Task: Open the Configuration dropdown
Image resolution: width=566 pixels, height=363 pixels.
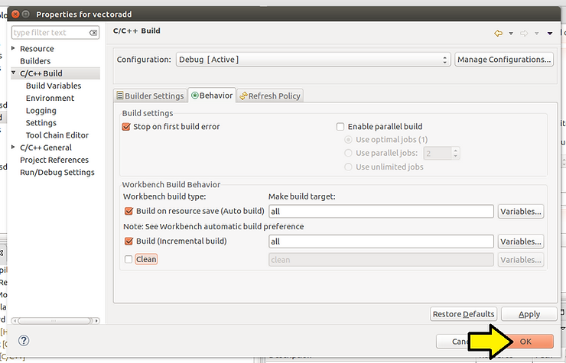Action: (x=312, y=60)
